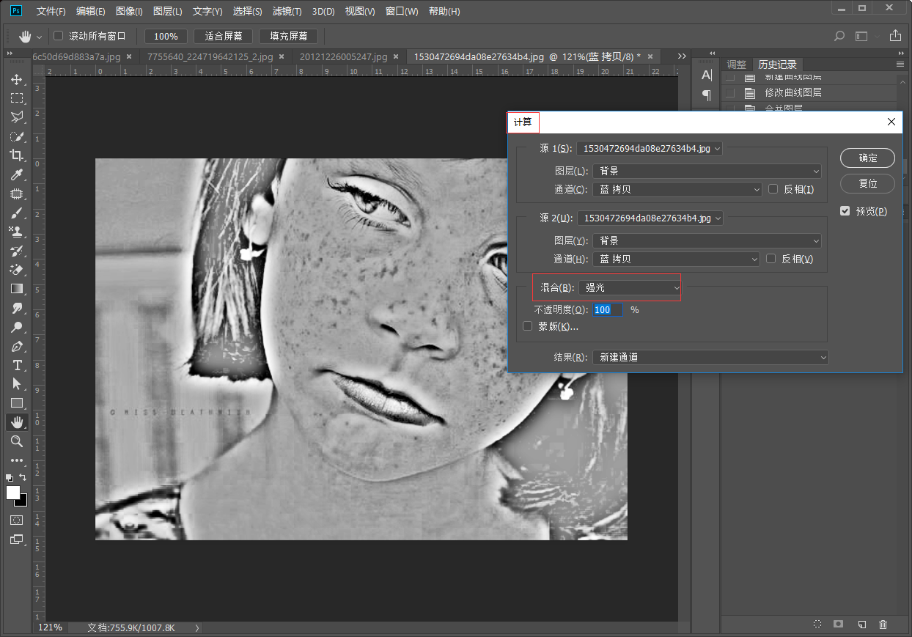The image size is (912, 637).
Task: Select the Crop tool
Action: [17, 155]
